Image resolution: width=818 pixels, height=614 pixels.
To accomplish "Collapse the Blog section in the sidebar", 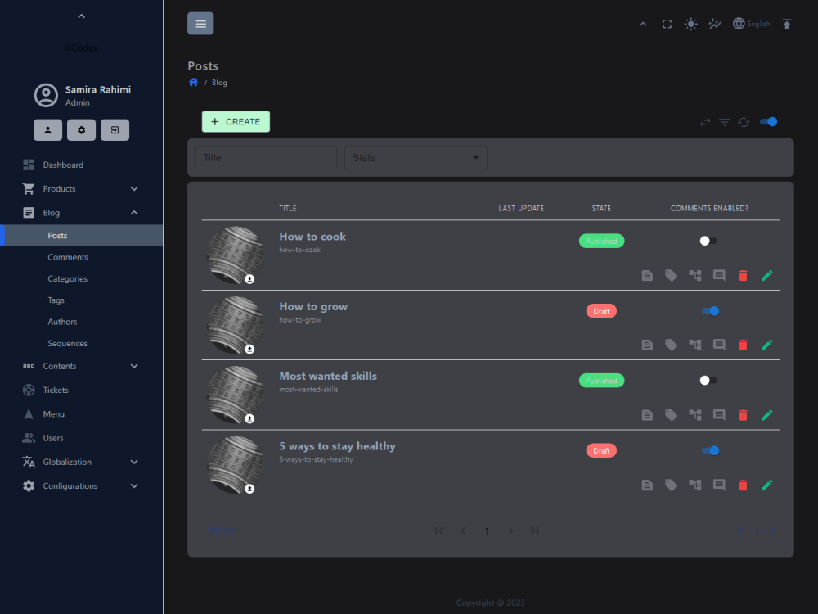I will pos(81,212).
